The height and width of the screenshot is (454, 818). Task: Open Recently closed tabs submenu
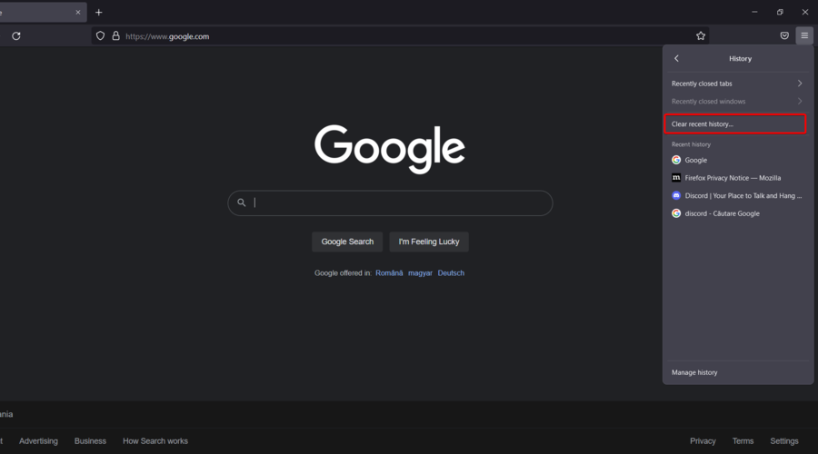(736, 84)
